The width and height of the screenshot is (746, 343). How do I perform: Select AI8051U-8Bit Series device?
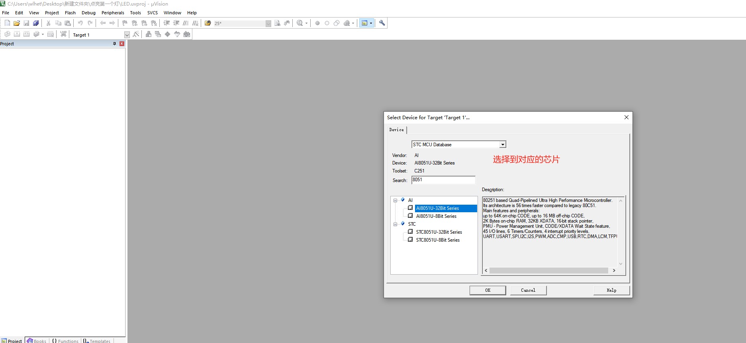tap(436, 216)
